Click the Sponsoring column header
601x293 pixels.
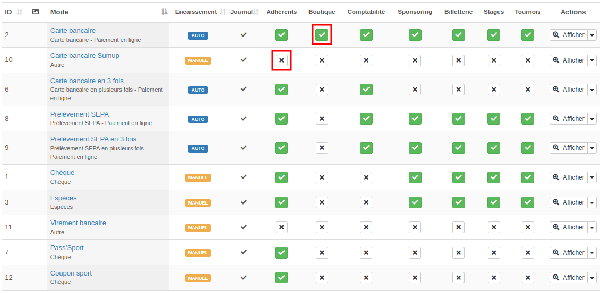coord(415,12)
